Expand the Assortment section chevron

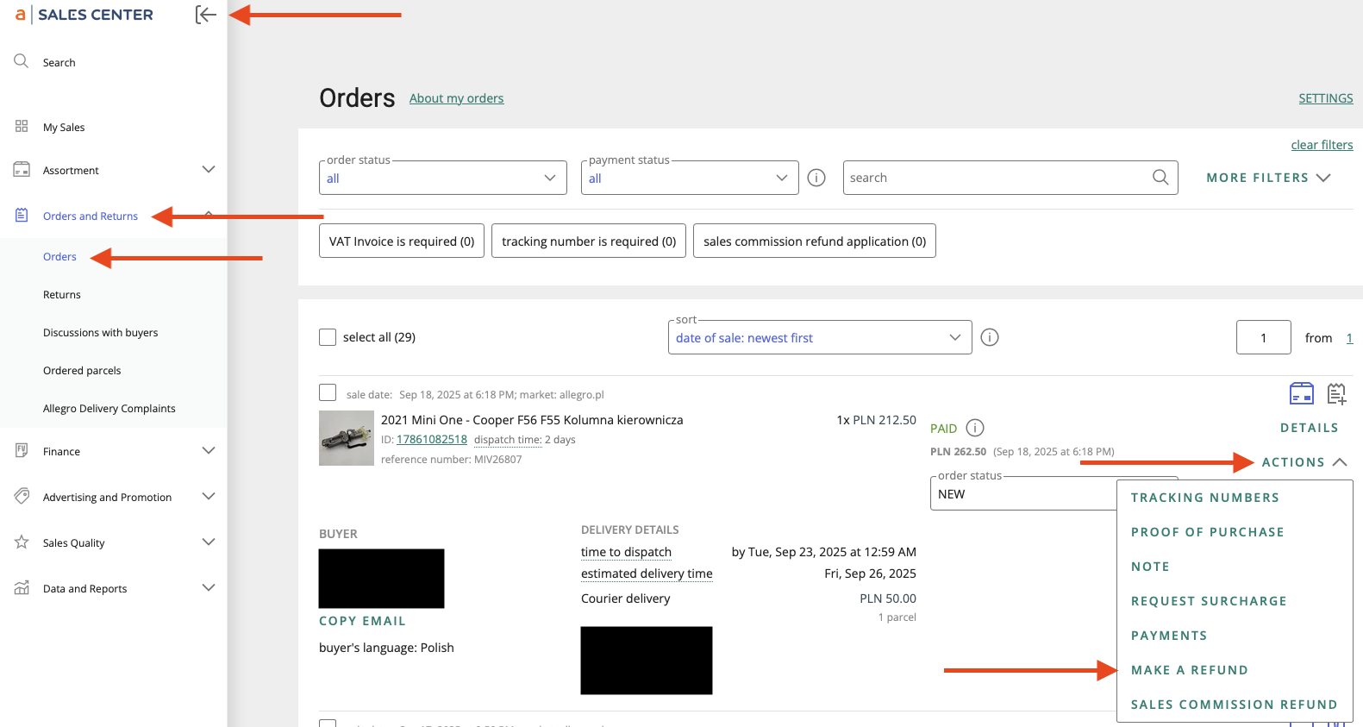[x=209, y=170]
